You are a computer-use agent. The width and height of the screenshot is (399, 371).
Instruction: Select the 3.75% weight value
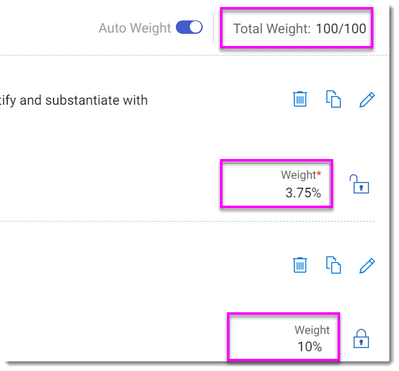point(303,193)
